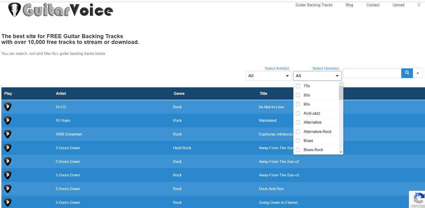Image resolution: width=425 pixels, height=208 pixels.
Task: Collapse the Select Genre(s) dropdown
Action: 317,76
